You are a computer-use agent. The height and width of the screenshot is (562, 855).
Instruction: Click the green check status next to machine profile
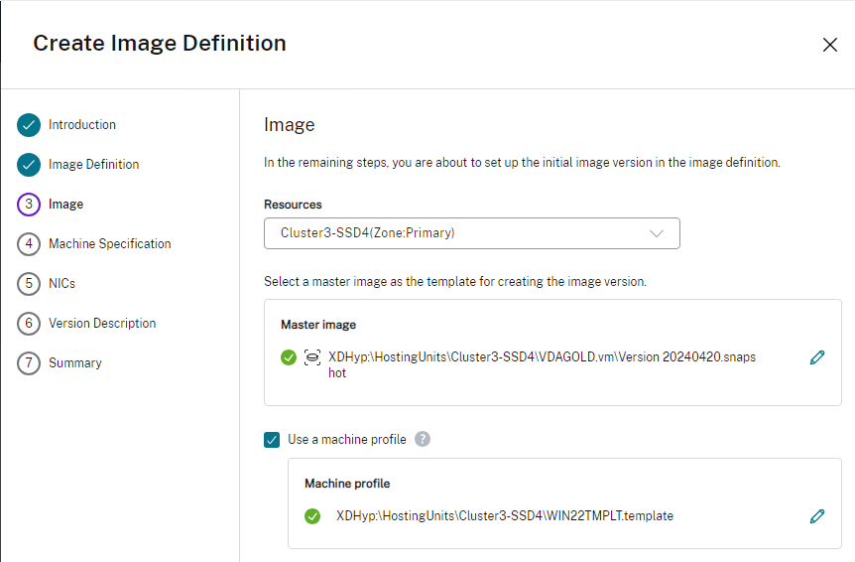(x=312, y=515)
